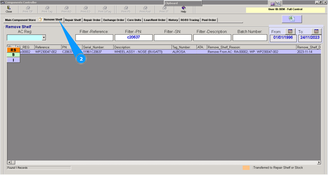This screenshot has width=328, height=175.
Task: Click the green S button
Action: pyautogui.click(x=13, y=55)
